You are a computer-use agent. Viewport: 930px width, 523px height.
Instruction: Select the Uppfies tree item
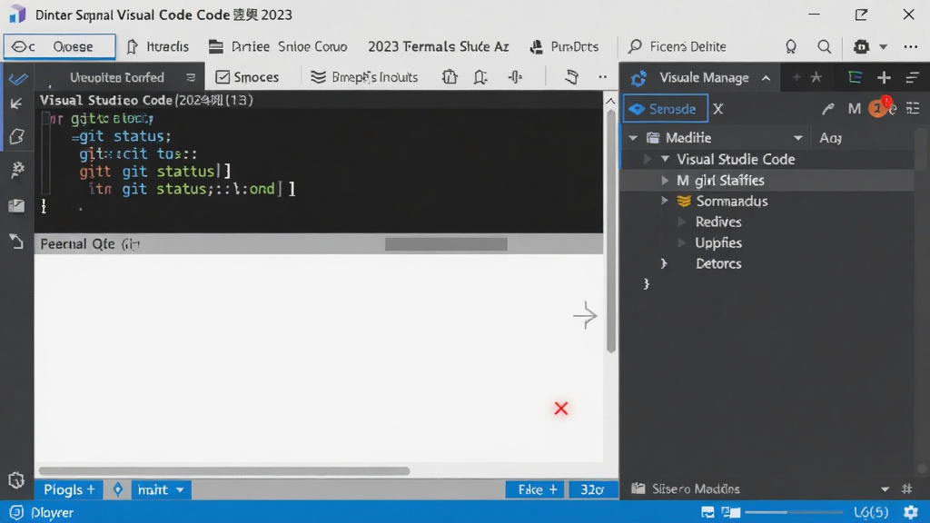[718, 242]
